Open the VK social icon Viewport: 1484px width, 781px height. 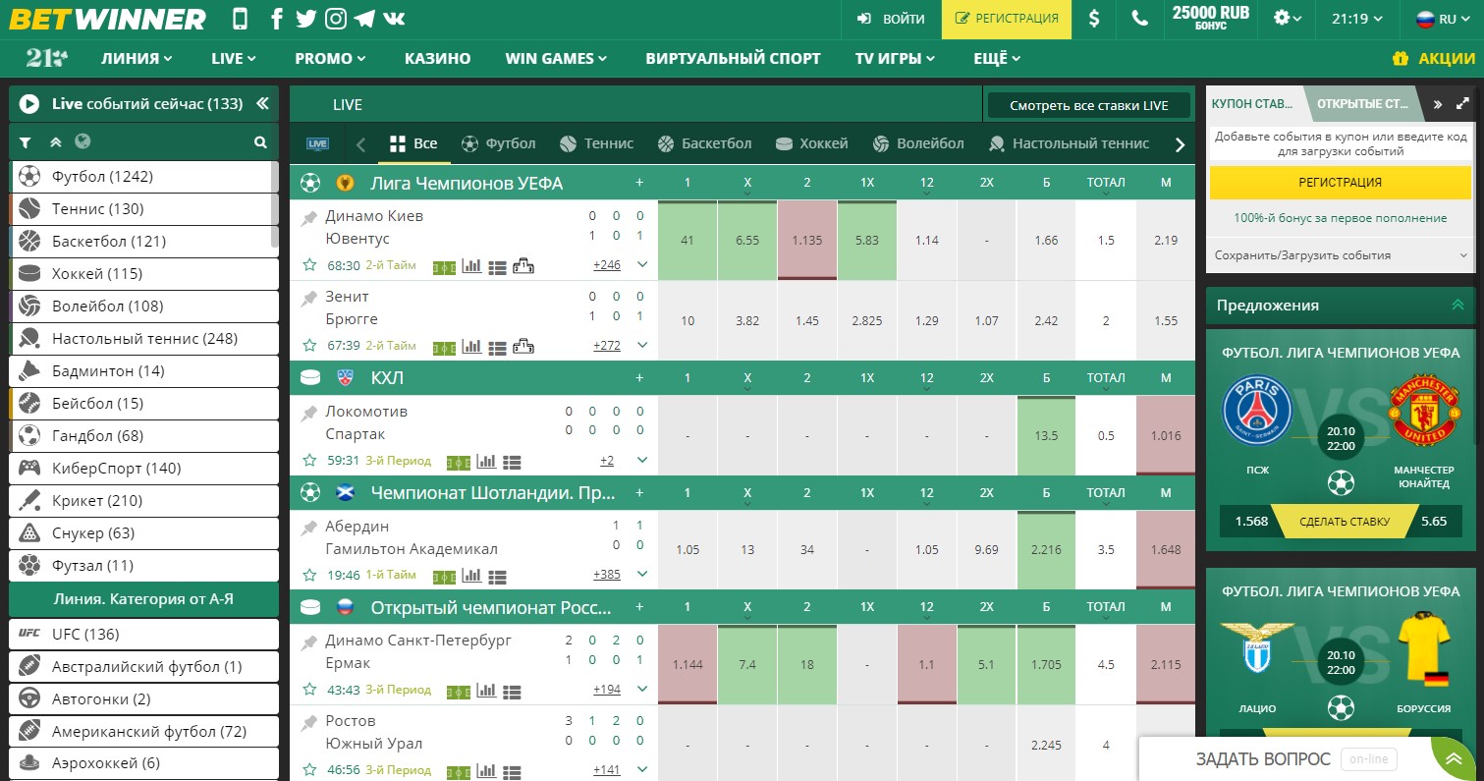(x=394, y=19)
